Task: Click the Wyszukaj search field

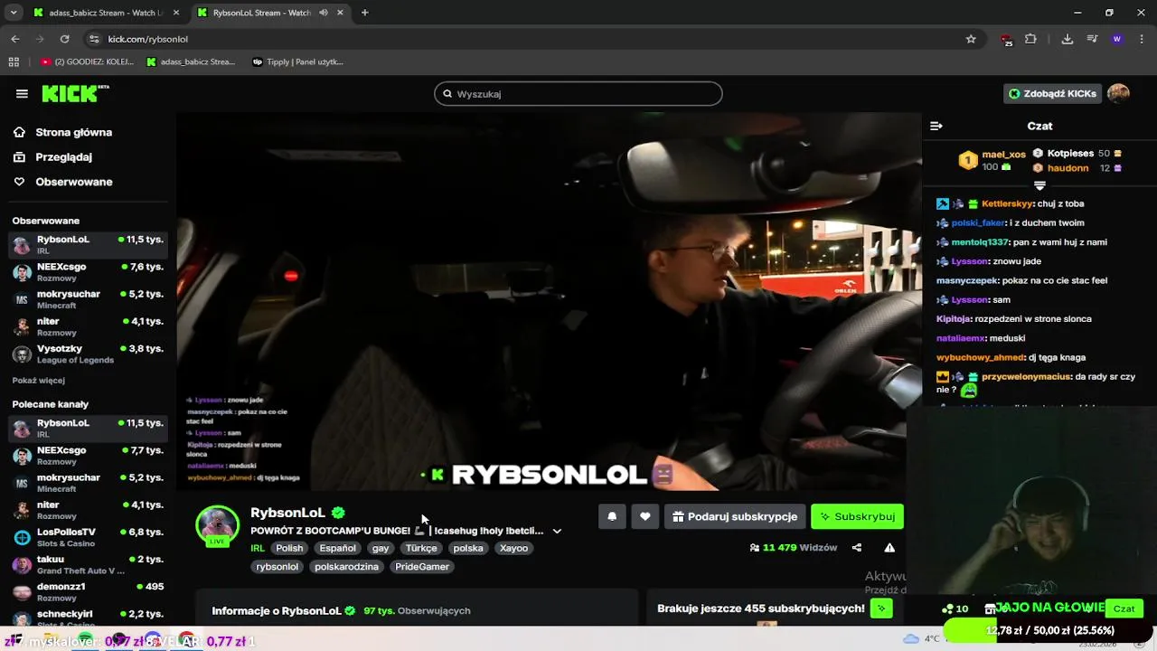Action: (x=578, y=94)
